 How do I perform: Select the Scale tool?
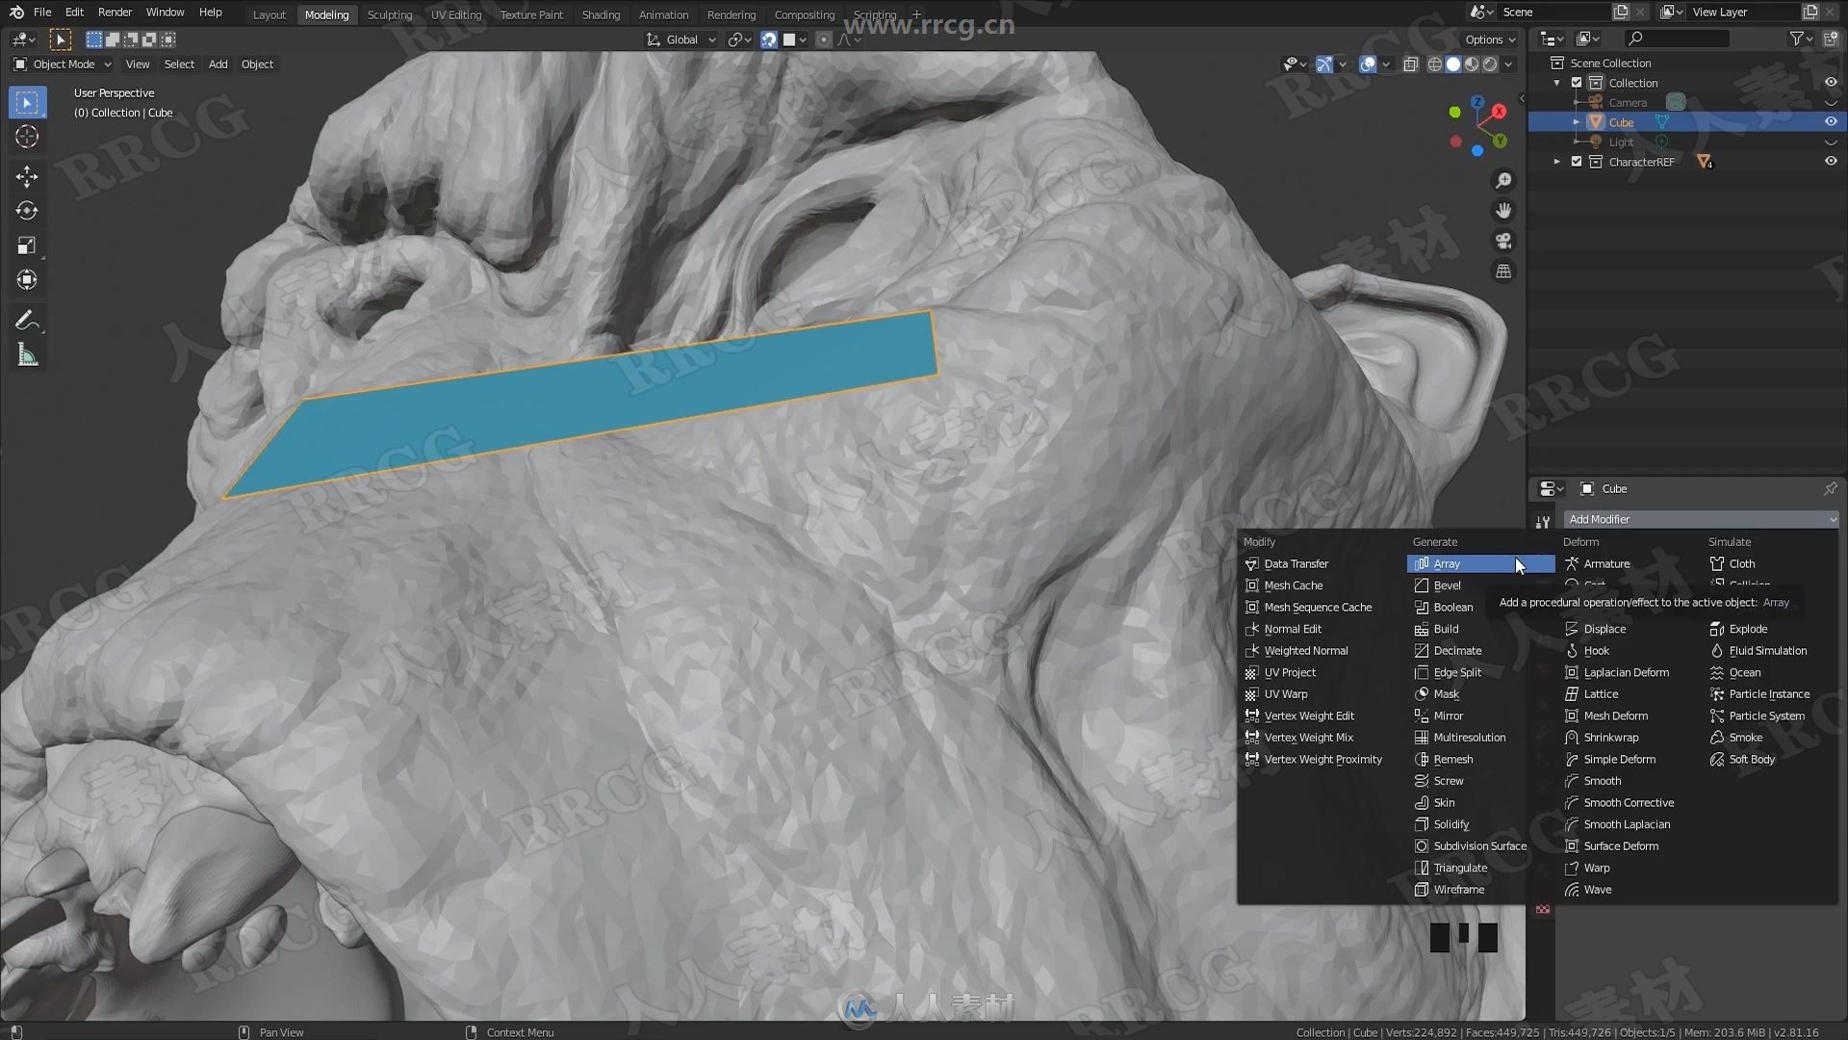tap(27, 246)
